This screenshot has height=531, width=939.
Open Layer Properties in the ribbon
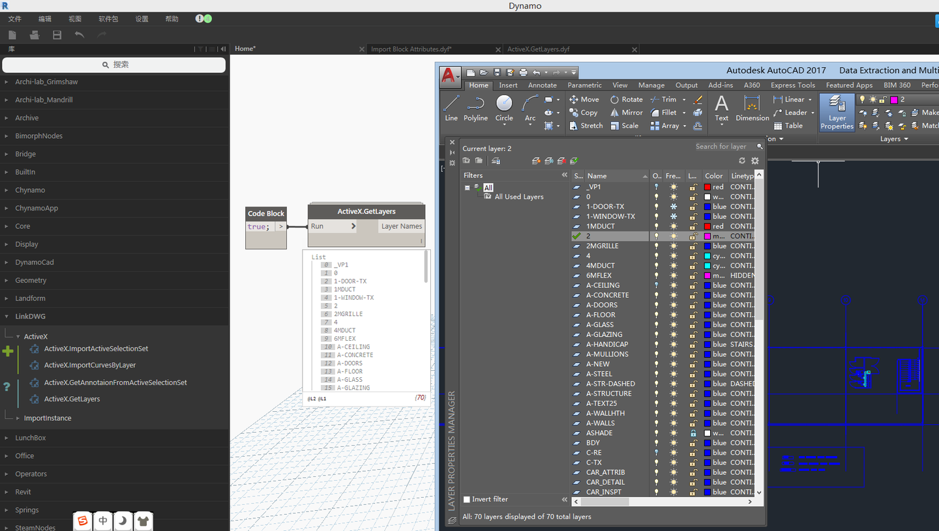(837, 112)
